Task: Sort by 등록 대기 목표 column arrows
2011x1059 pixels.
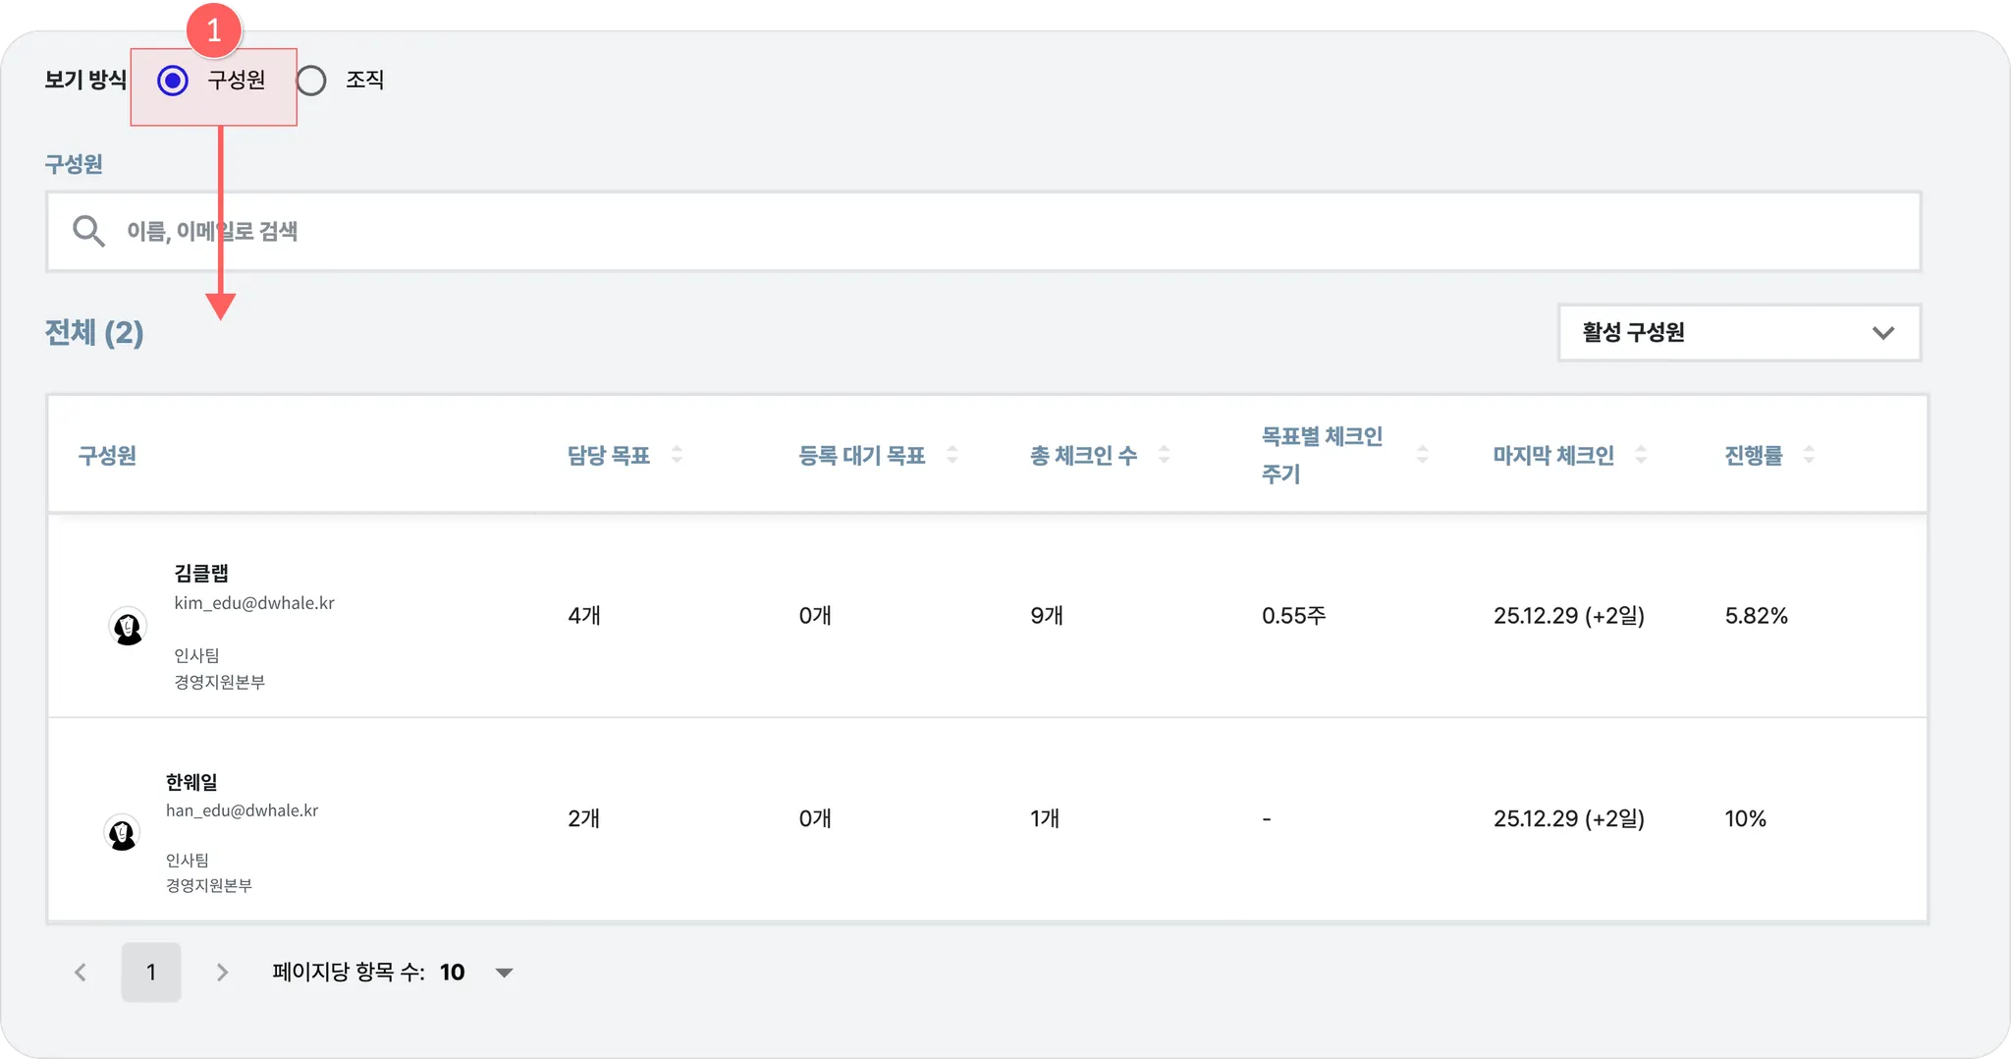Action: (x=951, y=455)
